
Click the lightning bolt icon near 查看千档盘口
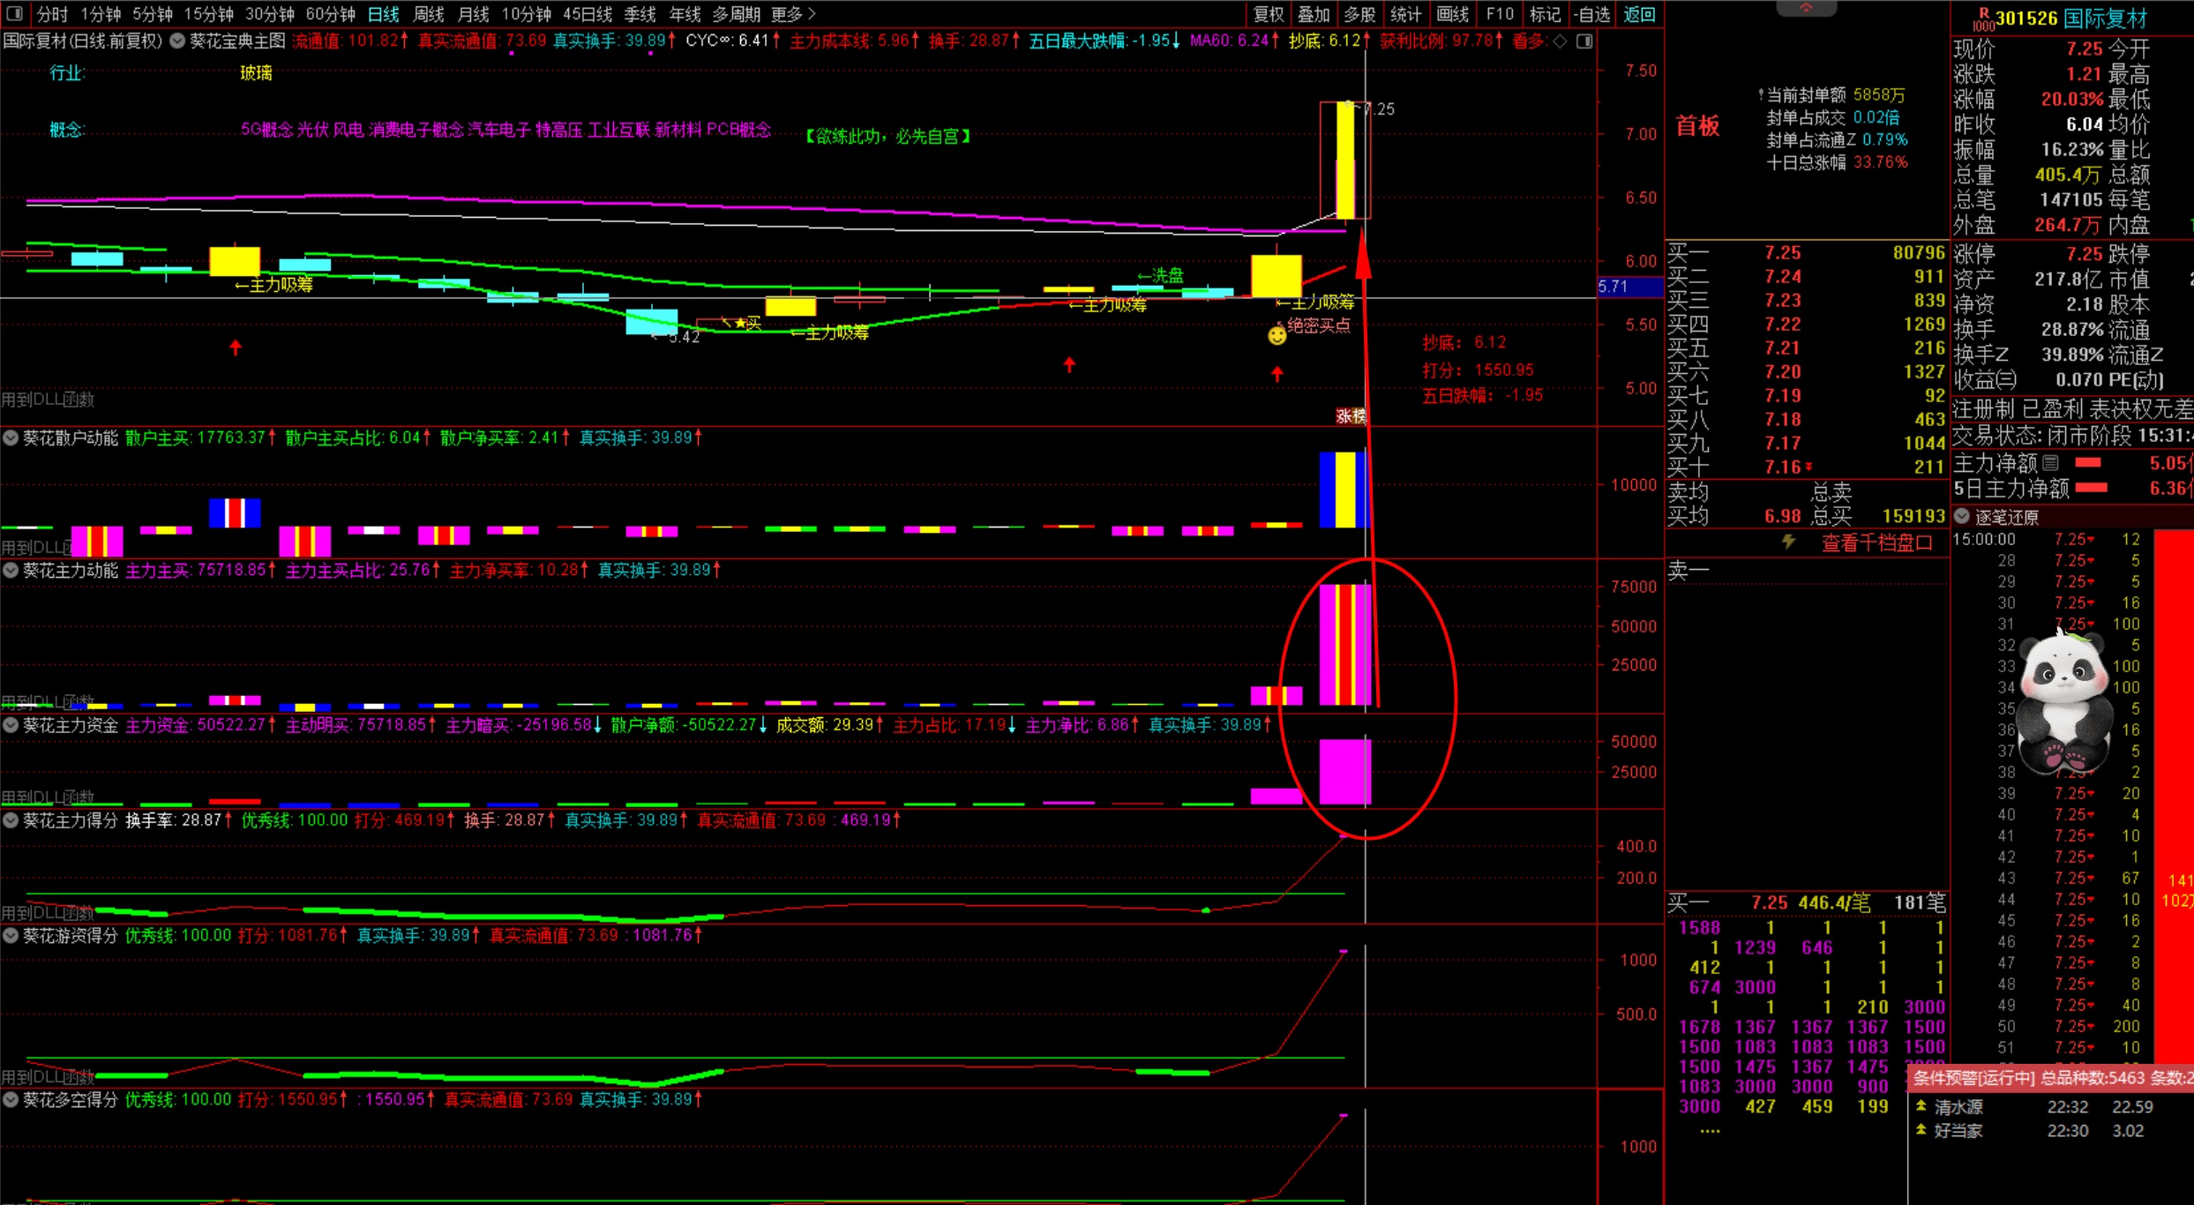click(1789, 542)
